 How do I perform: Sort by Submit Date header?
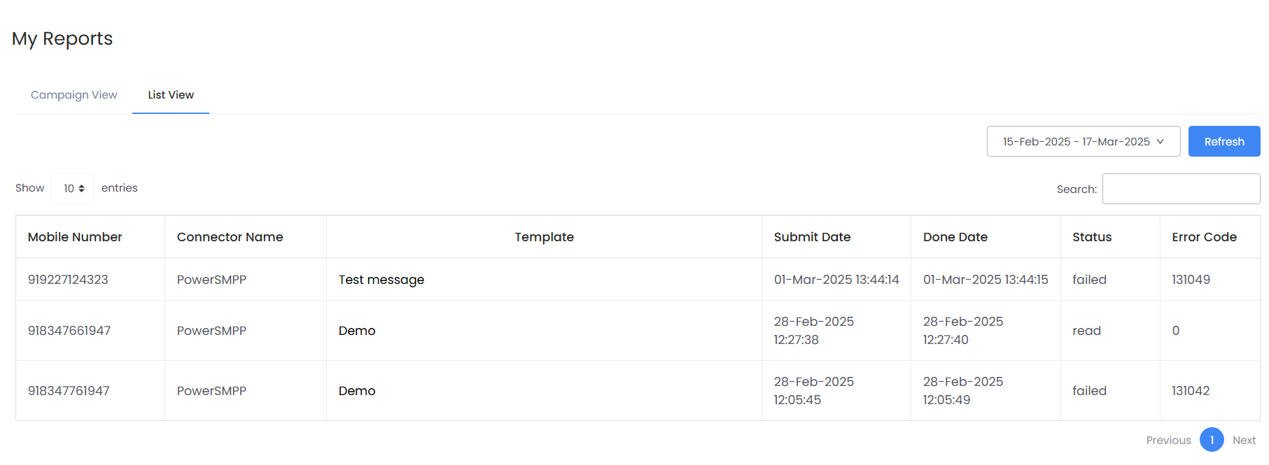pos(812,237)
